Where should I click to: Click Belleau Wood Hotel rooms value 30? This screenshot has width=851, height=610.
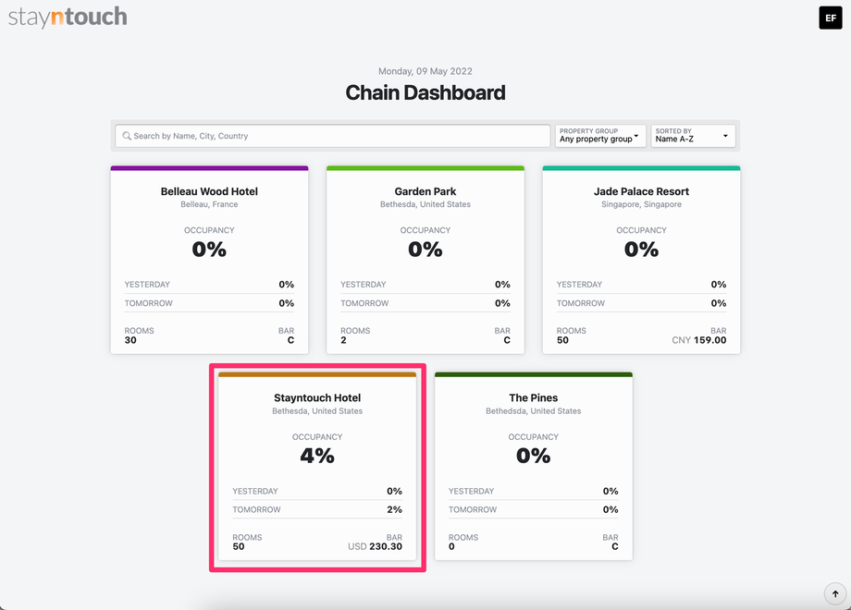130,340
